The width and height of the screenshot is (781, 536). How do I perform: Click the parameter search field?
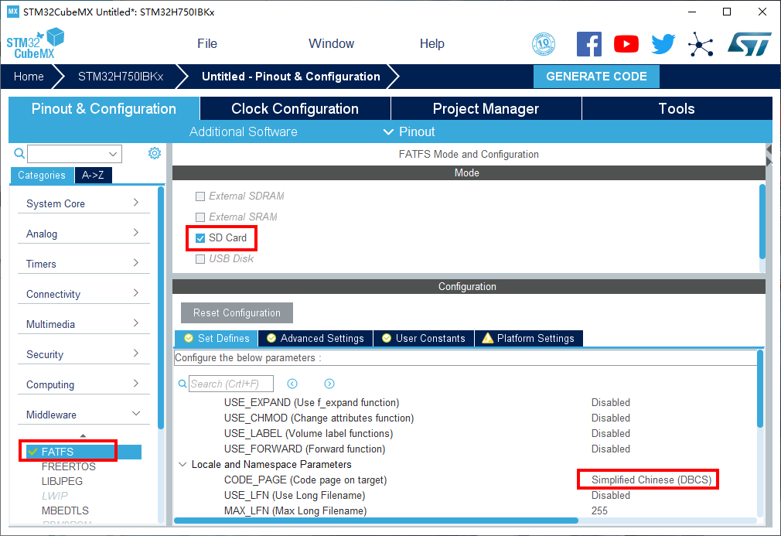click(x=230, y=384)
